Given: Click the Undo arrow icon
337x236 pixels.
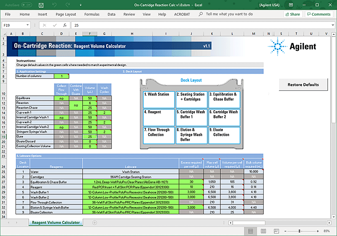Looking at the screenshot, I should click(55, 5).
